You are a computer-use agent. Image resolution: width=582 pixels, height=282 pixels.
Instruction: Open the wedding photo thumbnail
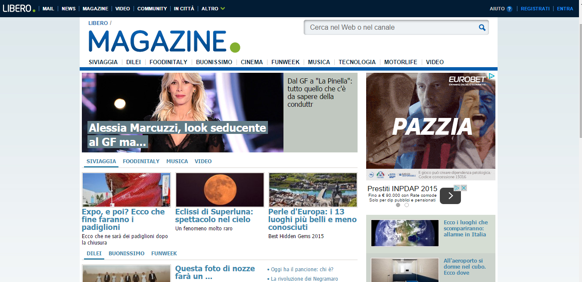(126, 273)
